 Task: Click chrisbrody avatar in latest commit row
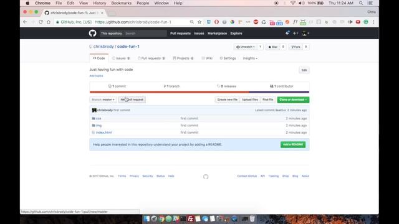(x=94, y=110)
